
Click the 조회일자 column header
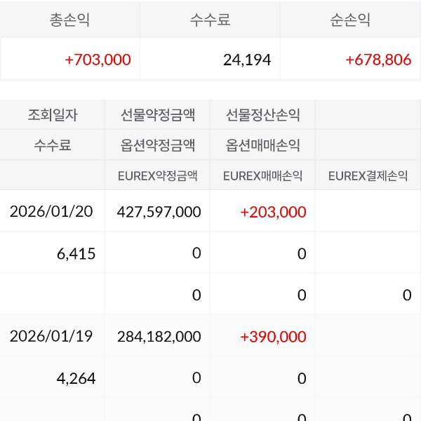[53, 114]
